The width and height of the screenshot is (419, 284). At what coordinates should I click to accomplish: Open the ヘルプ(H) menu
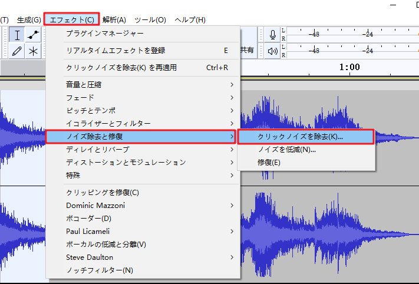190,20
